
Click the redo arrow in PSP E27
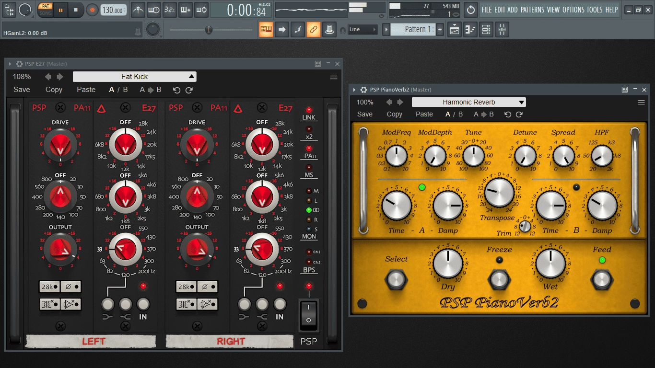[189, 90]
